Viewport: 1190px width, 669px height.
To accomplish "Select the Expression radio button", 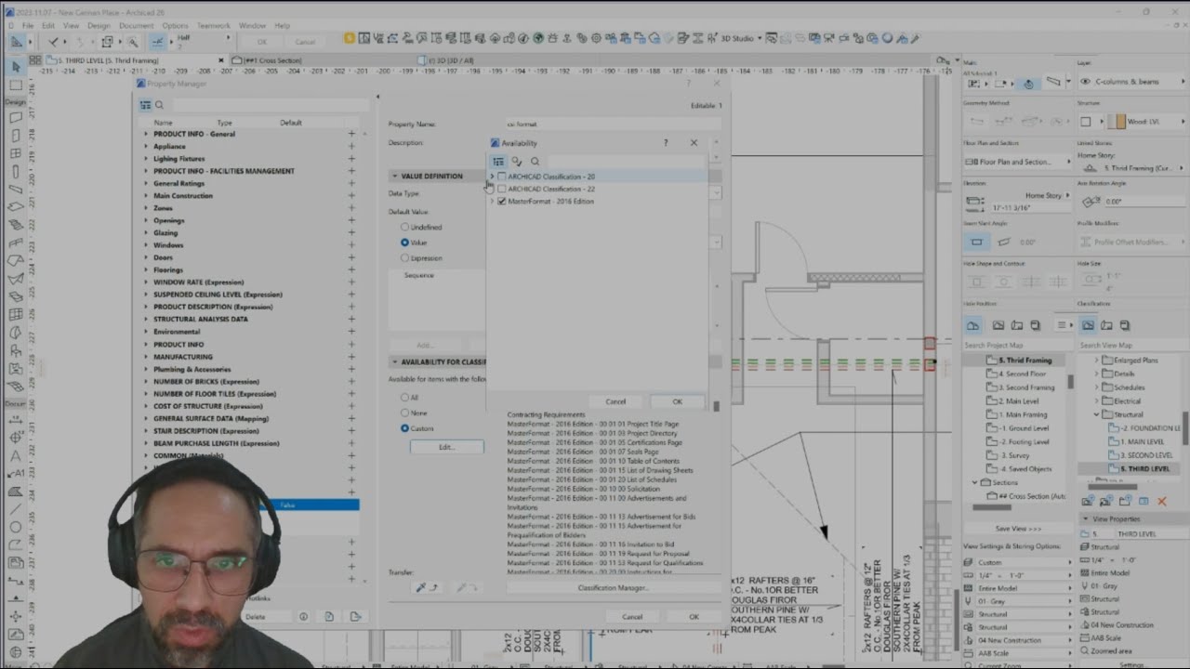I will (x=404, y=257).
